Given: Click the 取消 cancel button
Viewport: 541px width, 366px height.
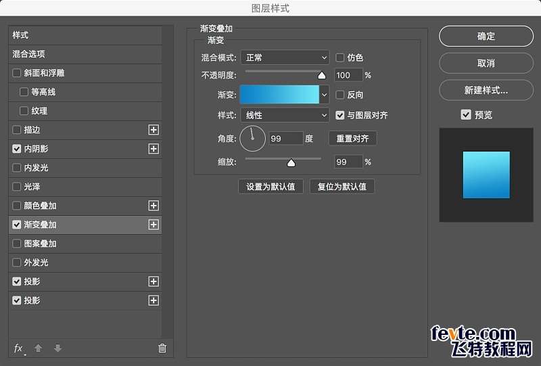Looking at the screenshot, I should (486, 63).
